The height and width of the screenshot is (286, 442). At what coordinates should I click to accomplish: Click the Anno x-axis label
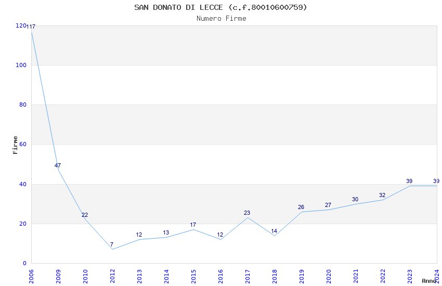click(429, 281)
